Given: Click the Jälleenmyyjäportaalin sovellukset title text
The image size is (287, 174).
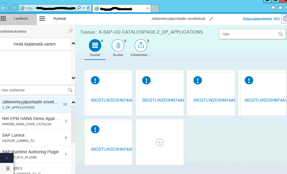Looking at the screenshot, I should [x=178, y=19].
